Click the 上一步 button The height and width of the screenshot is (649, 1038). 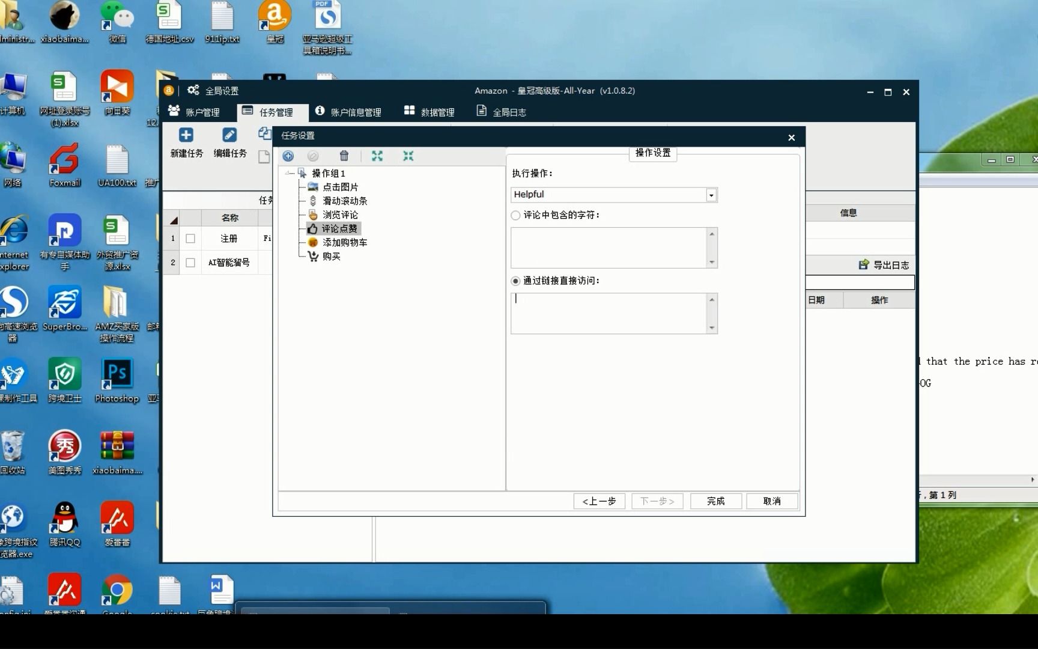(x=599, y=501)
